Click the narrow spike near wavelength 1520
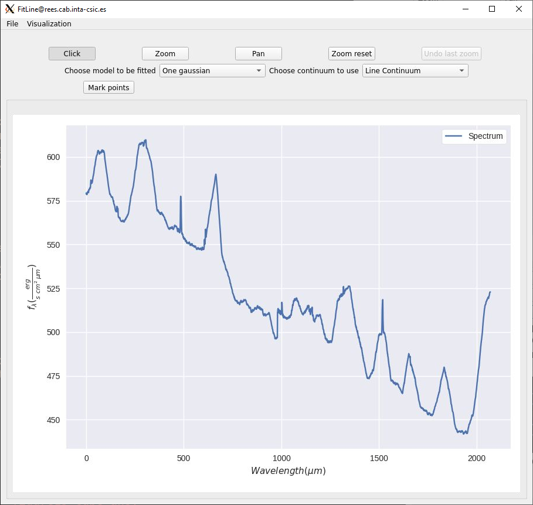The width and height of the screenshot is (533, 505). [x=382, y=300]
